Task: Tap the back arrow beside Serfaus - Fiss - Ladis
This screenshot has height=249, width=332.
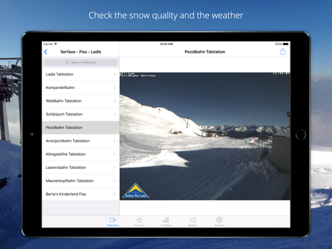Action: point(46,52)
